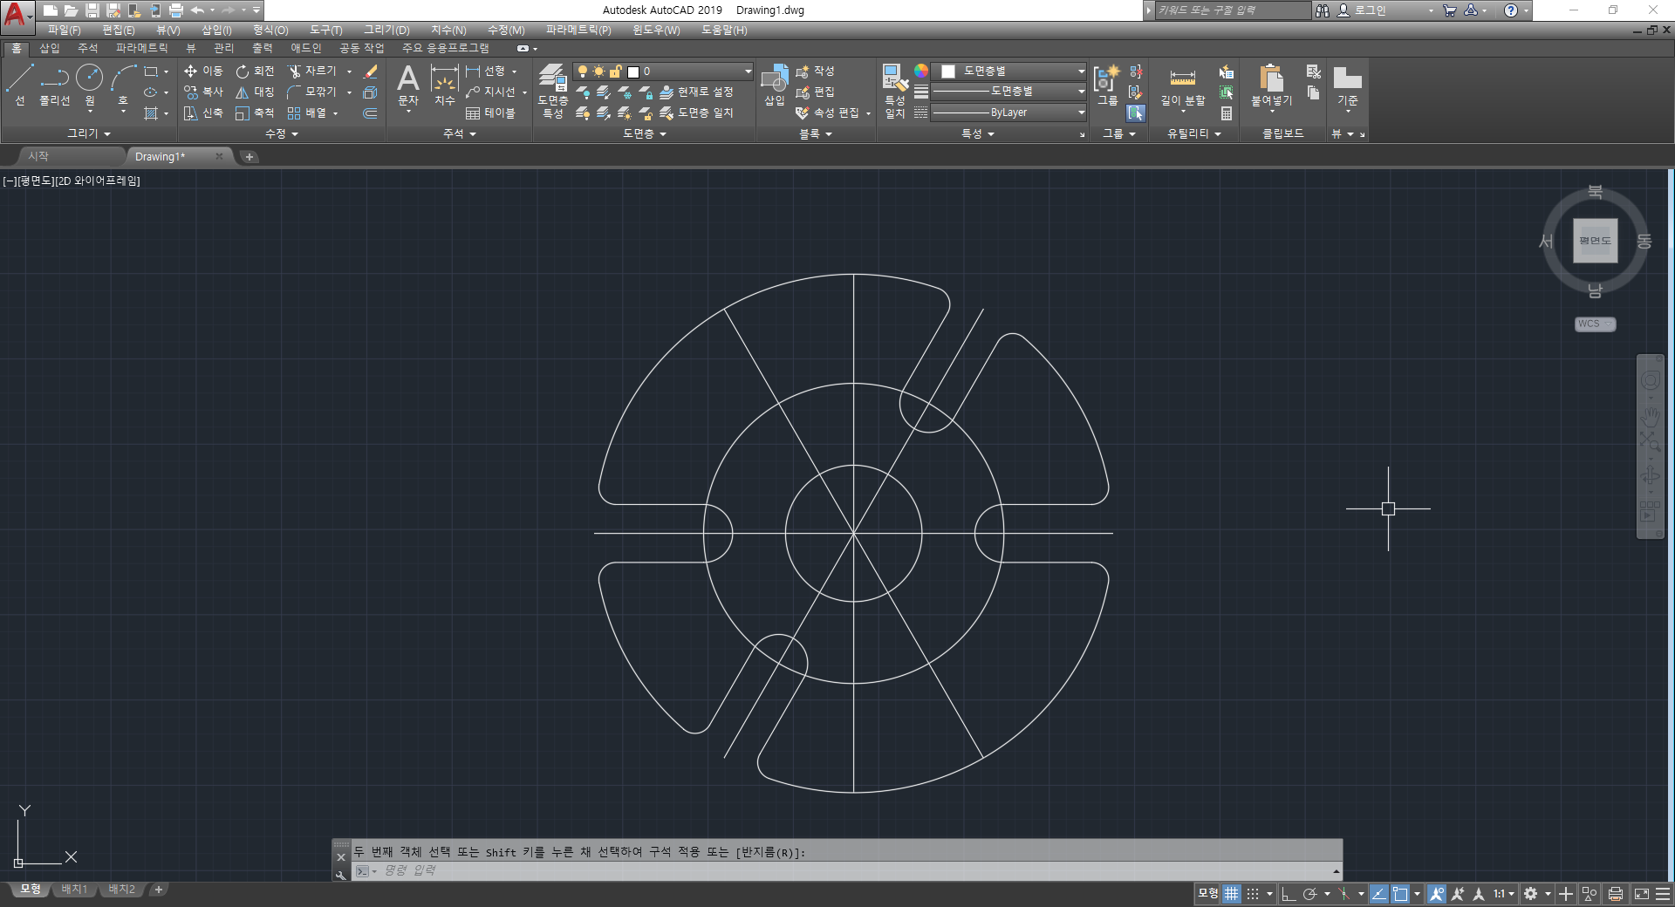This screenshot has width=1675, height=907.
Task: Click the Offset tool icon
Action: pos(371,113)
